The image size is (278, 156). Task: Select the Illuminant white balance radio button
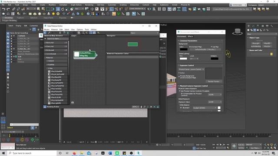[x=181, y=108]
